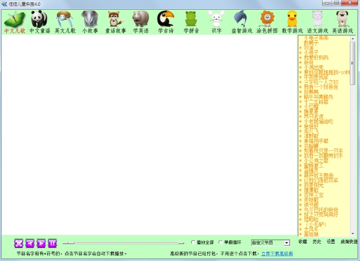Play the song 小燕子
Image resolution: width=360 pixels, height=261 pixels.
(311, 53)
